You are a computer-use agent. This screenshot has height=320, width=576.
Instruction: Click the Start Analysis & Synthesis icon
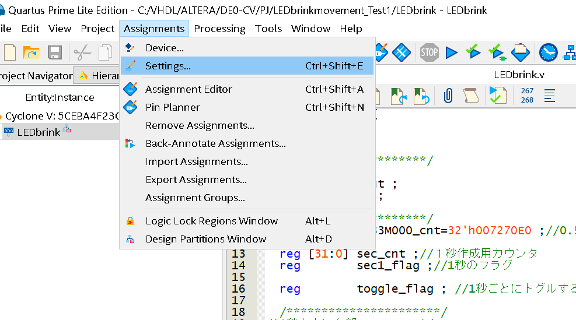497,52
